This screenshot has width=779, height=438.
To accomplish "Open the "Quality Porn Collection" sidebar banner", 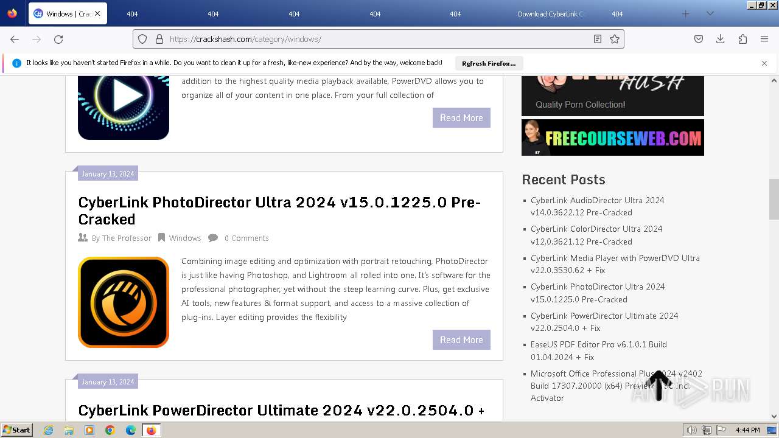I will point(613,96).
